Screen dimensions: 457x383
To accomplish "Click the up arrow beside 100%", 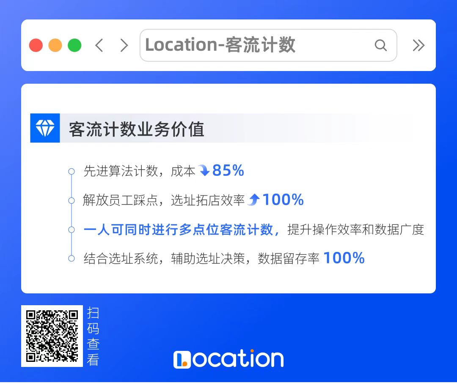I will [x=253, y=200].
